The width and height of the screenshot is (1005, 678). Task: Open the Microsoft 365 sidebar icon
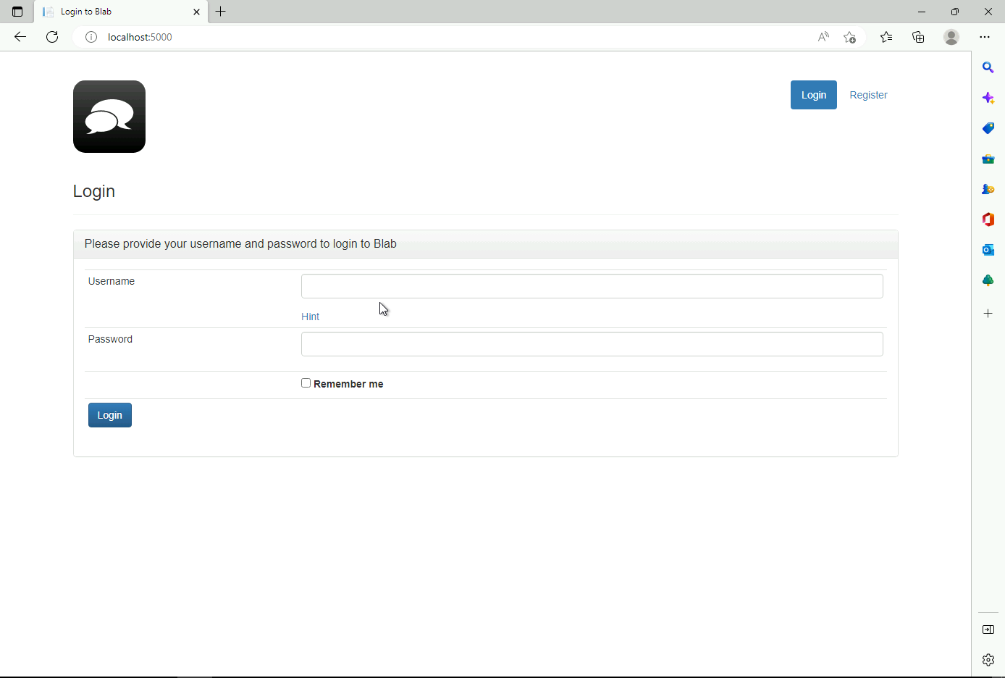[988, 219]
